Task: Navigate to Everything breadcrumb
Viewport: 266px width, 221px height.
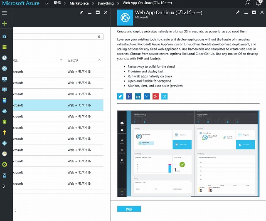Action: click(106, 3)
